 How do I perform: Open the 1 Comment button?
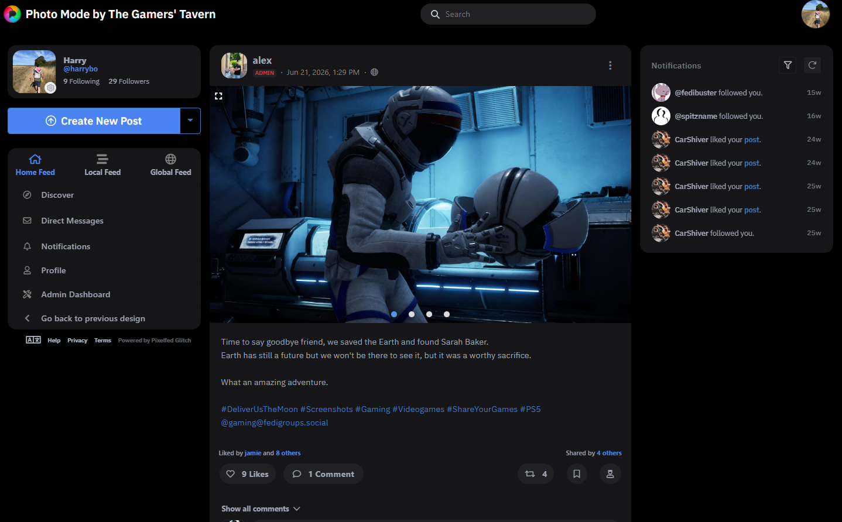(323, 474)
